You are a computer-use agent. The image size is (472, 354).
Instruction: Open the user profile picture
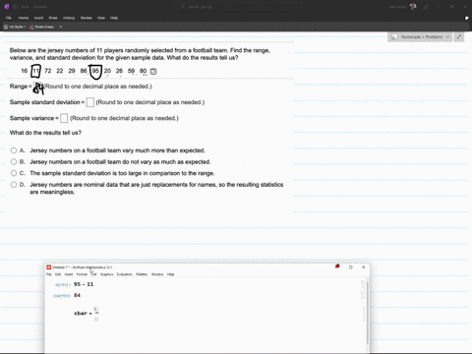click(413, 7)
